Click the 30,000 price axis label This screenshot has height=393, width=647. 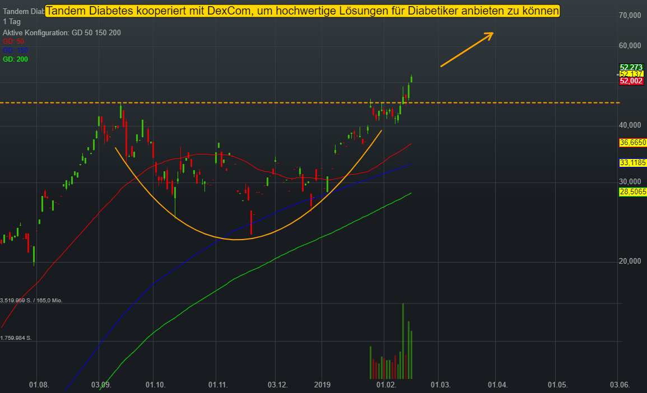(630, 182)
